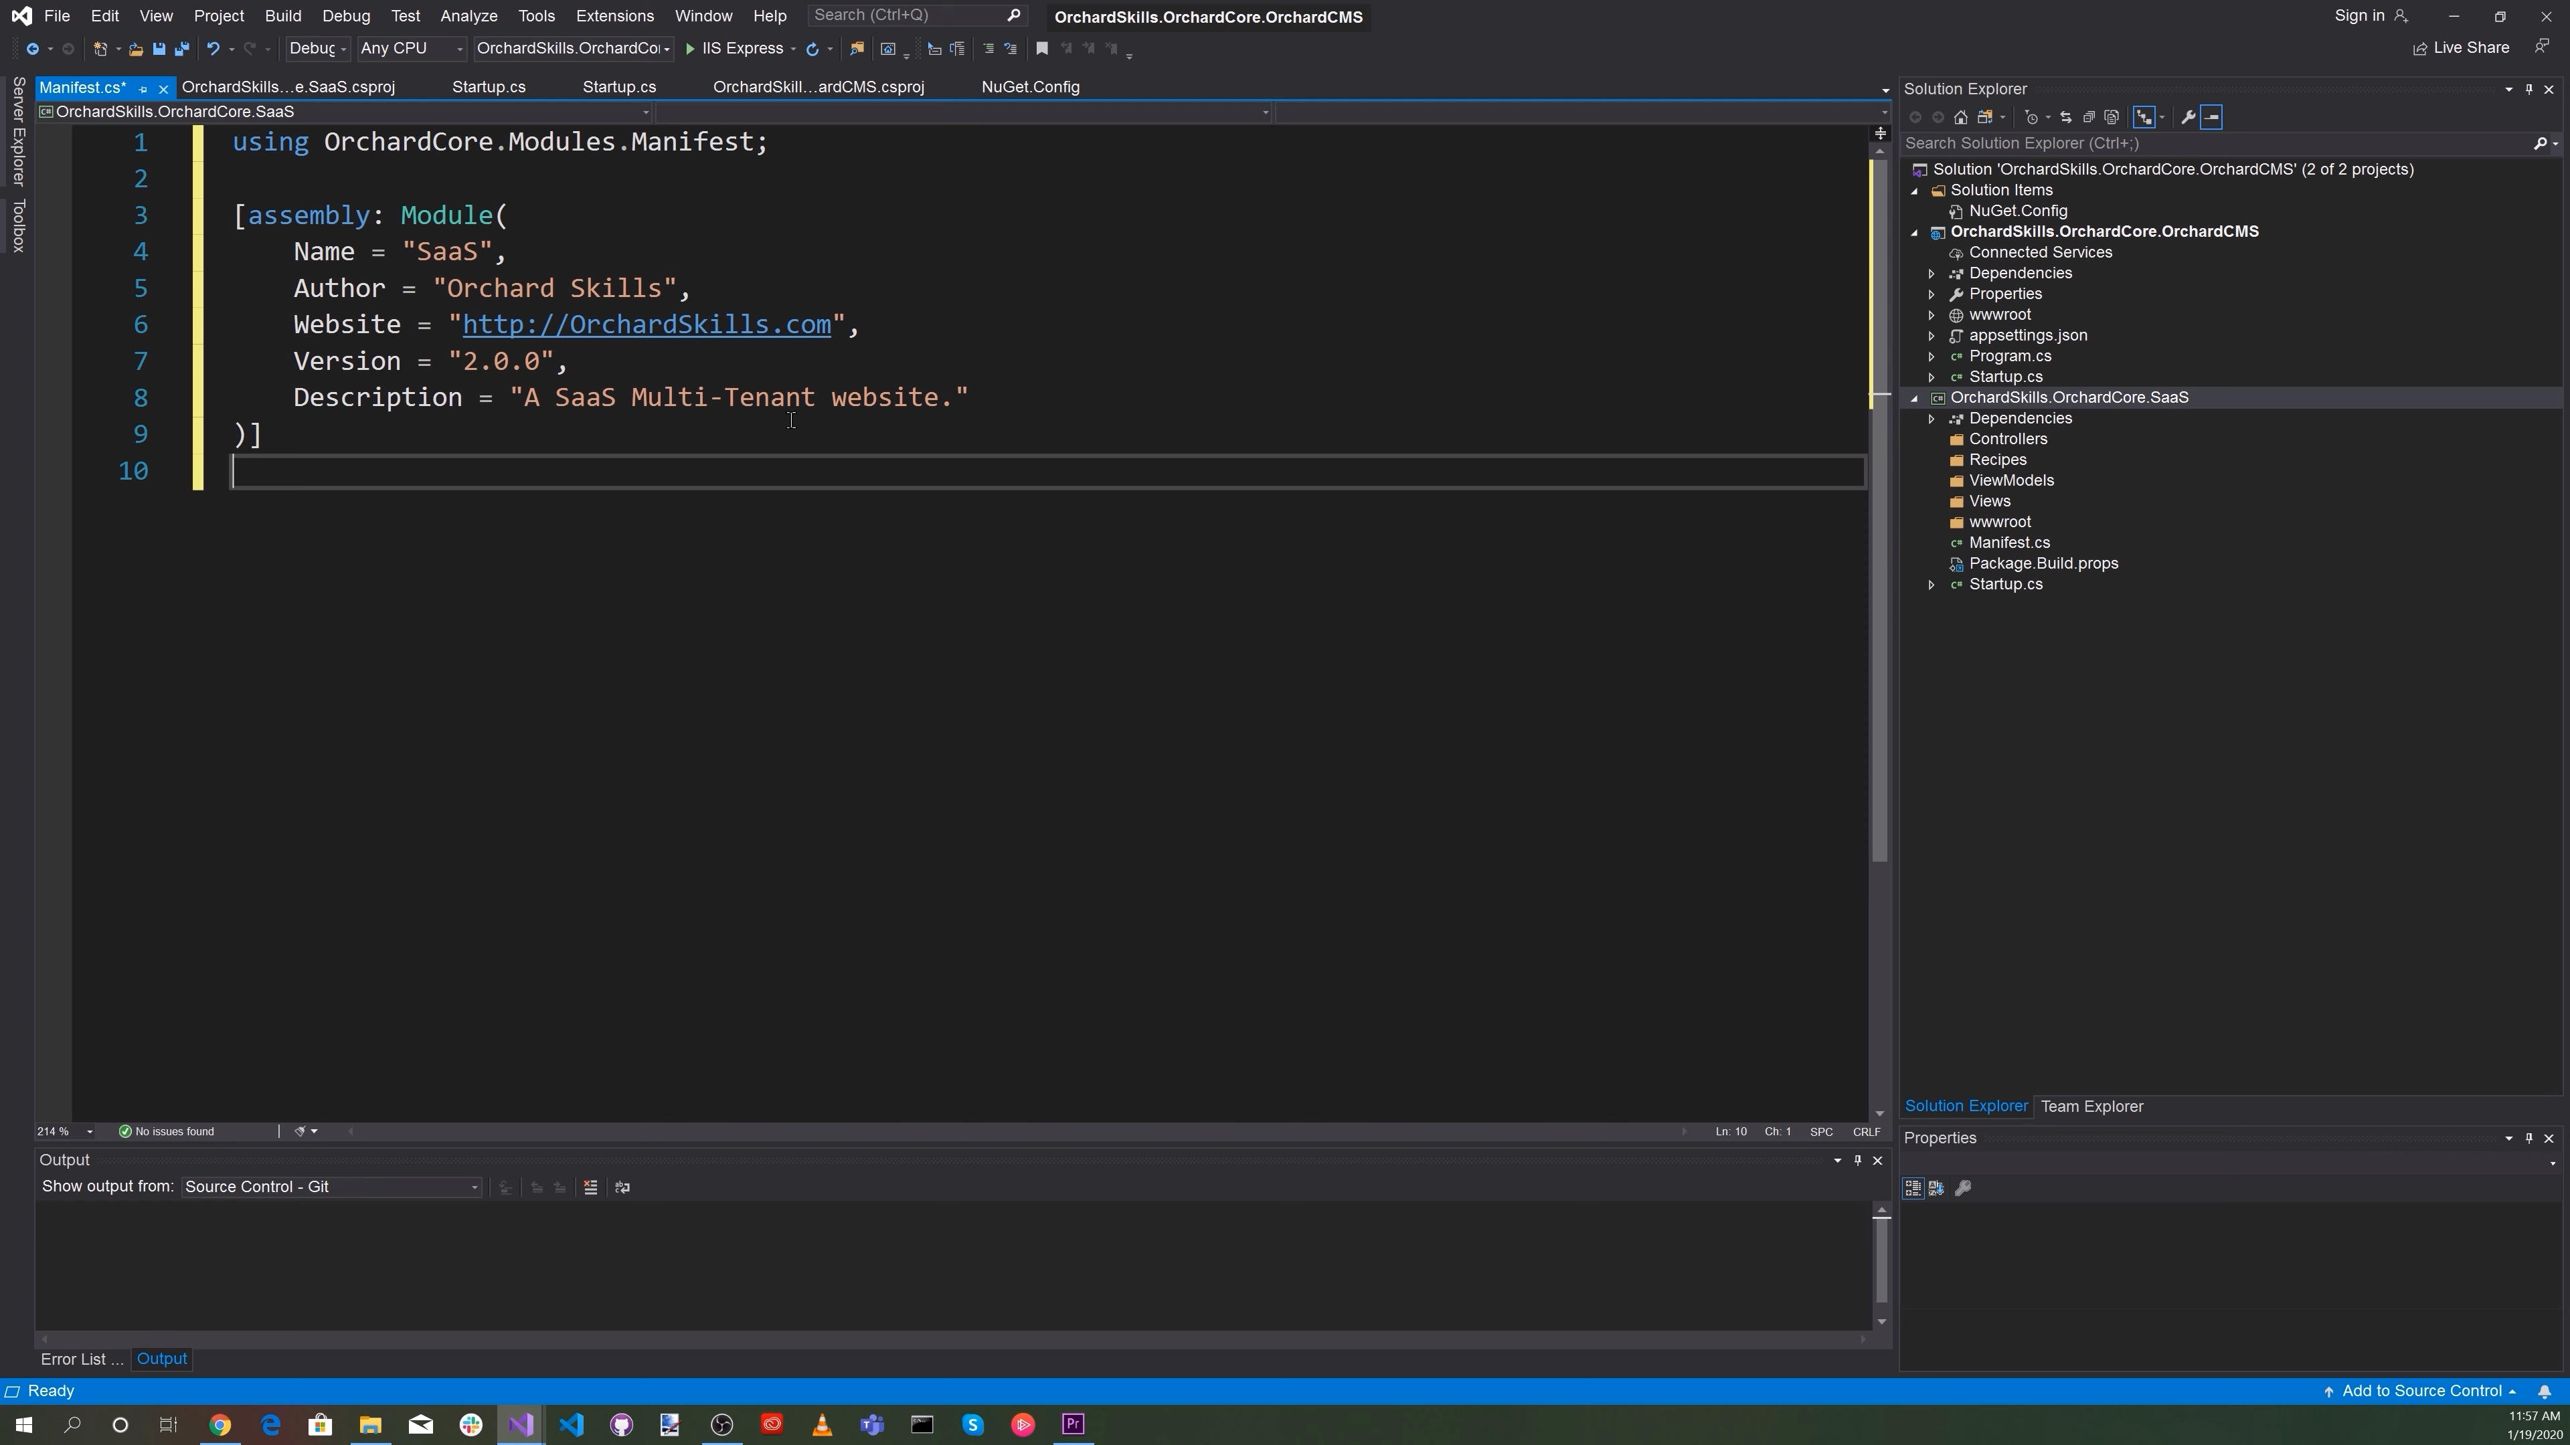Click the code editor vertical scrollbar thumb
The width and height of the screenshot is (2570, 1445).
click(1879, 508)
